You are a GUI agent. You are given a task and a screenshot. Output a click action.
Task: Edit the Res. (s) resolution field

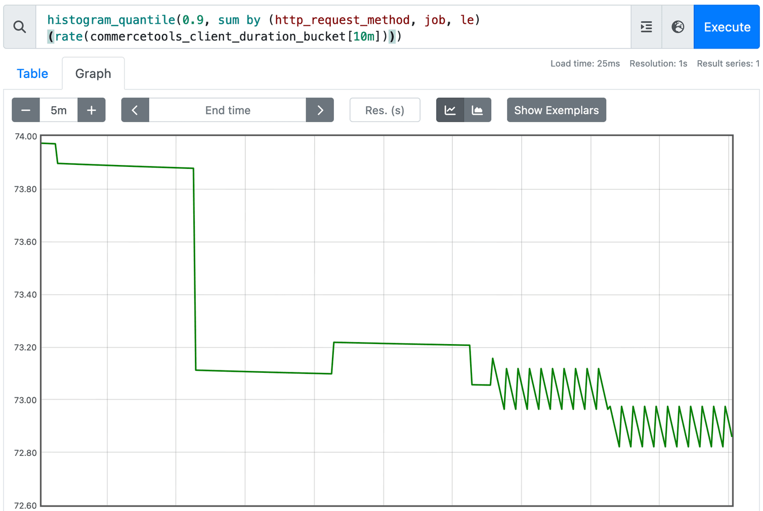point(385,110)
